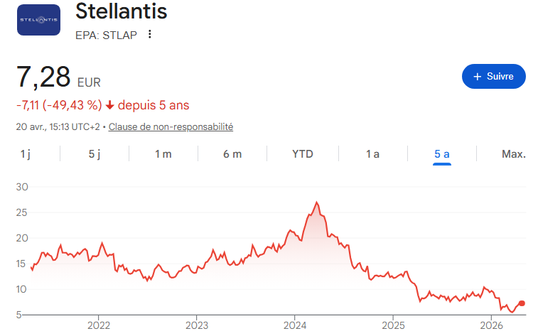Click the 2022 year label on axis
The height and width of the screenshot is (336, 538).
(99, 325)
